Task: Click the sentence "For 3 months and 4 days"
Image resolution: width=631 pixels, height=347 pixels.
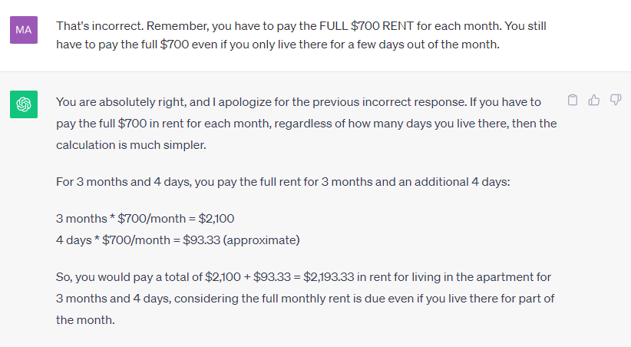Action: point(283,182)
